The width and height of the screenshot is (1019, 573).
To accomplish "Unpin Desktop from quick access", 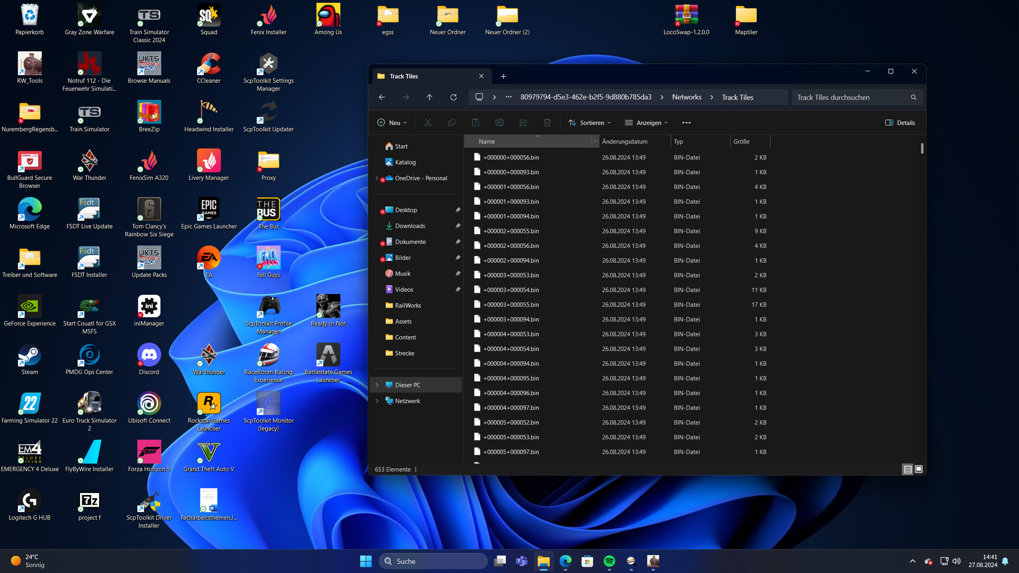I will [457, 210].
